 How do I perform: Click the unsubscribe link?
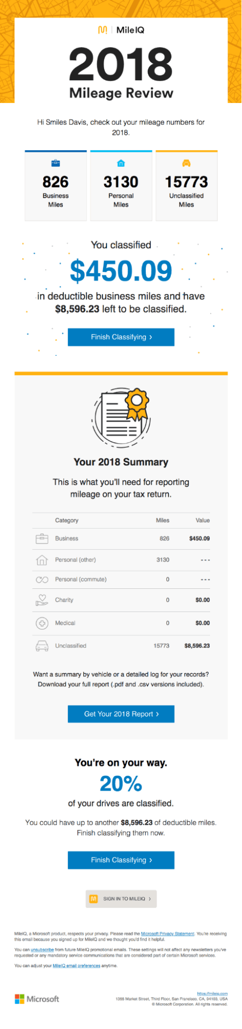42,950
